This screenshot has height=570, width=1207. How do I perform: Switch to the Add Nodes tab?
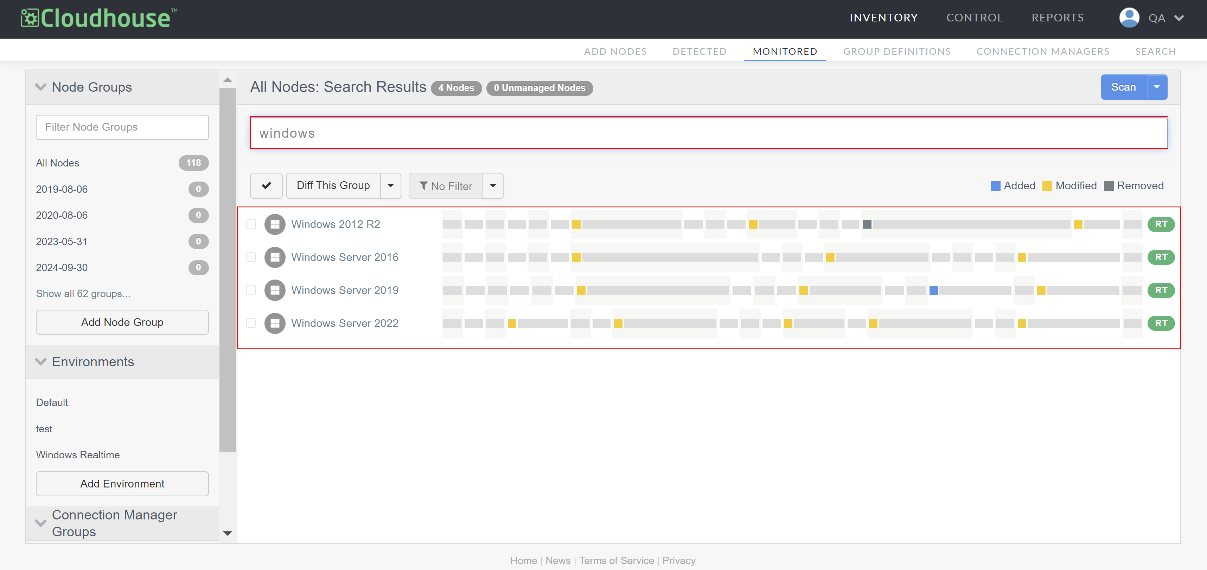(x=615, y=52)
